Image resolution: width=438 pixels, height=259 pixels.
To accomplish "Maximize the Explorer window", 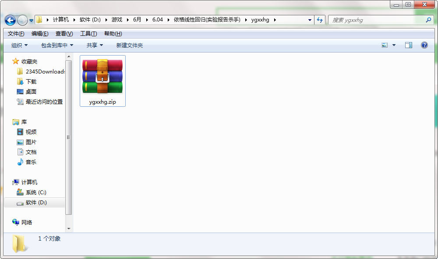I will [x=408, y=4].
